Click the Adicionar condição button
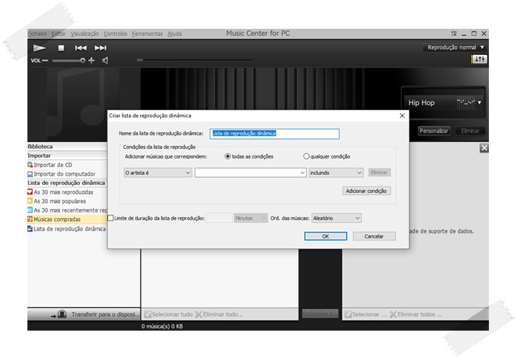 coord(366,191)
